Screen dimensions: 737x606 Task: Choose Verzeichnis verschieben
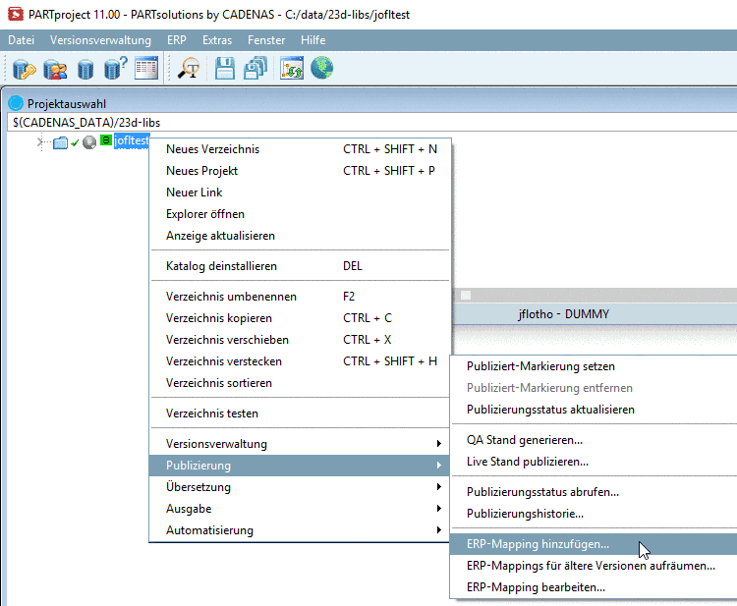tap(300, 340)
